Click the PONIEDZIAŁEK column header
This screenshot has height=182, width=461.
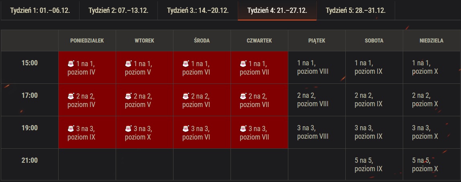[87, 41]
